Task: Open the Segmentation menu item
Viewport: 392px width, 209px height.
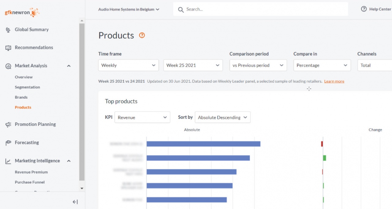Action: [27, 87]
